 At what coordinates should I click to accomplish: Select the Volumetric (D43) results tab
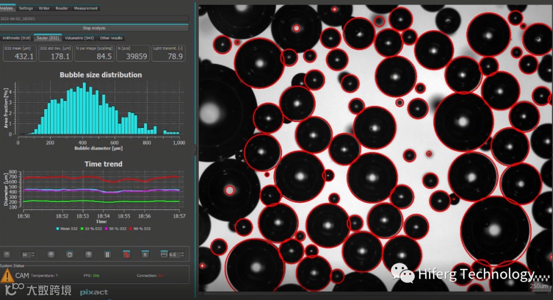click(x=79, y=38)
